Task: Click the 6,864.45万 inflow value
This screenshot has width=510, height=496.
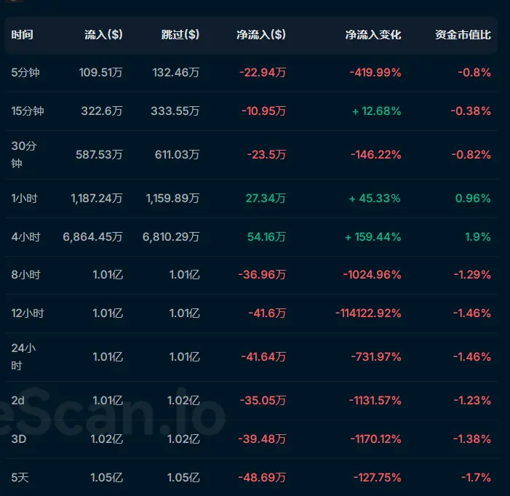Action: 92,237
